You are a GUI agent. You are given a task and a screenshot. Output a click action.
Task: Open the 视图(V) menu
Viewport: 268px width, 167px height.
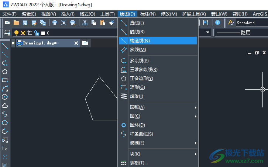click(48, 14)
